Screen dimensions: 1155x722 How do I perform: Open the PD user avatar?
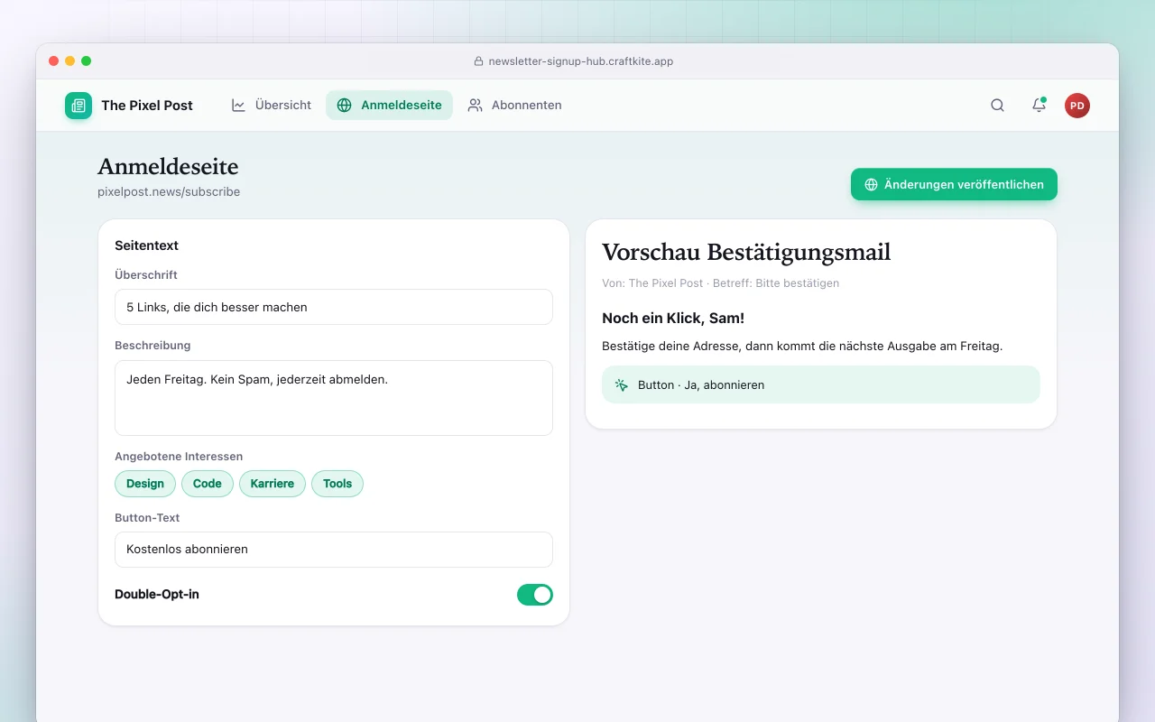point(1077,106)
